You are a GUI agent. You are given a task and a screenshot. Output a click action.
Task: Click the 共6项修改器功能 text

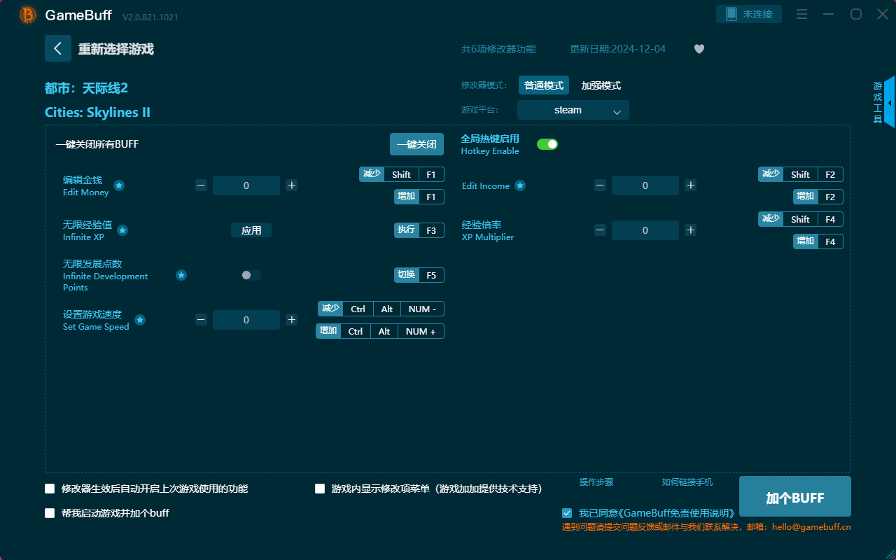click(498, 49)
